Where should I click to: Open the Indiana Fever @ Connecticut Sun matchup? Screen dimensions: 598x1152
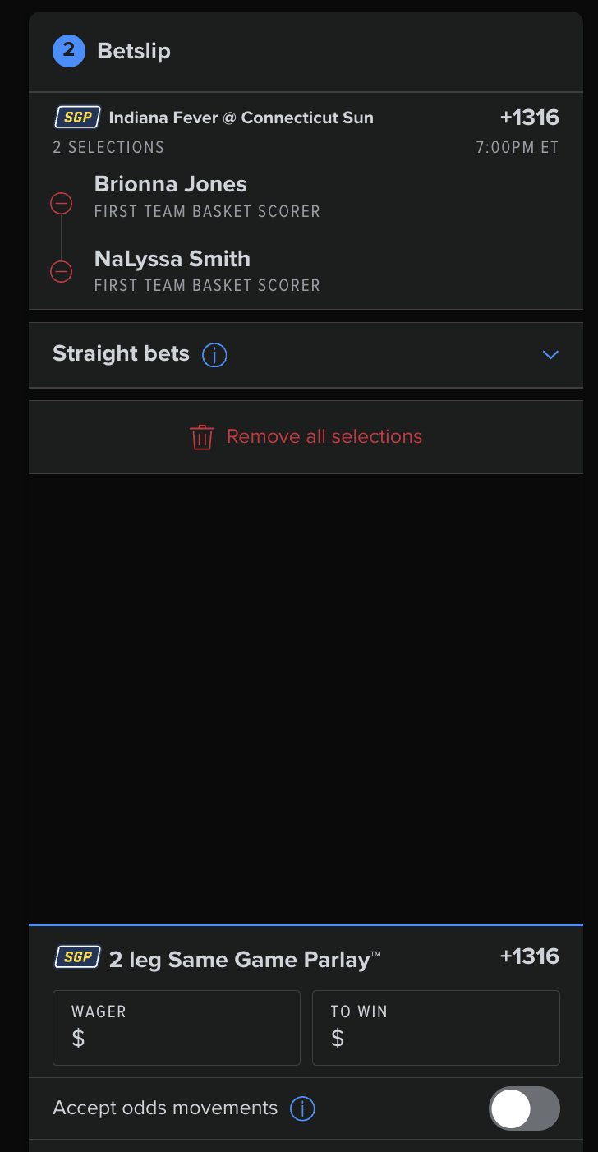[x=241, y=118]
